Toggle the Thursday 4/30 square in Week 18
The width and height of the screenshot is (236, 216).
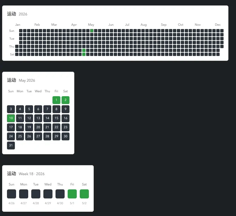(x=60, y=194)
